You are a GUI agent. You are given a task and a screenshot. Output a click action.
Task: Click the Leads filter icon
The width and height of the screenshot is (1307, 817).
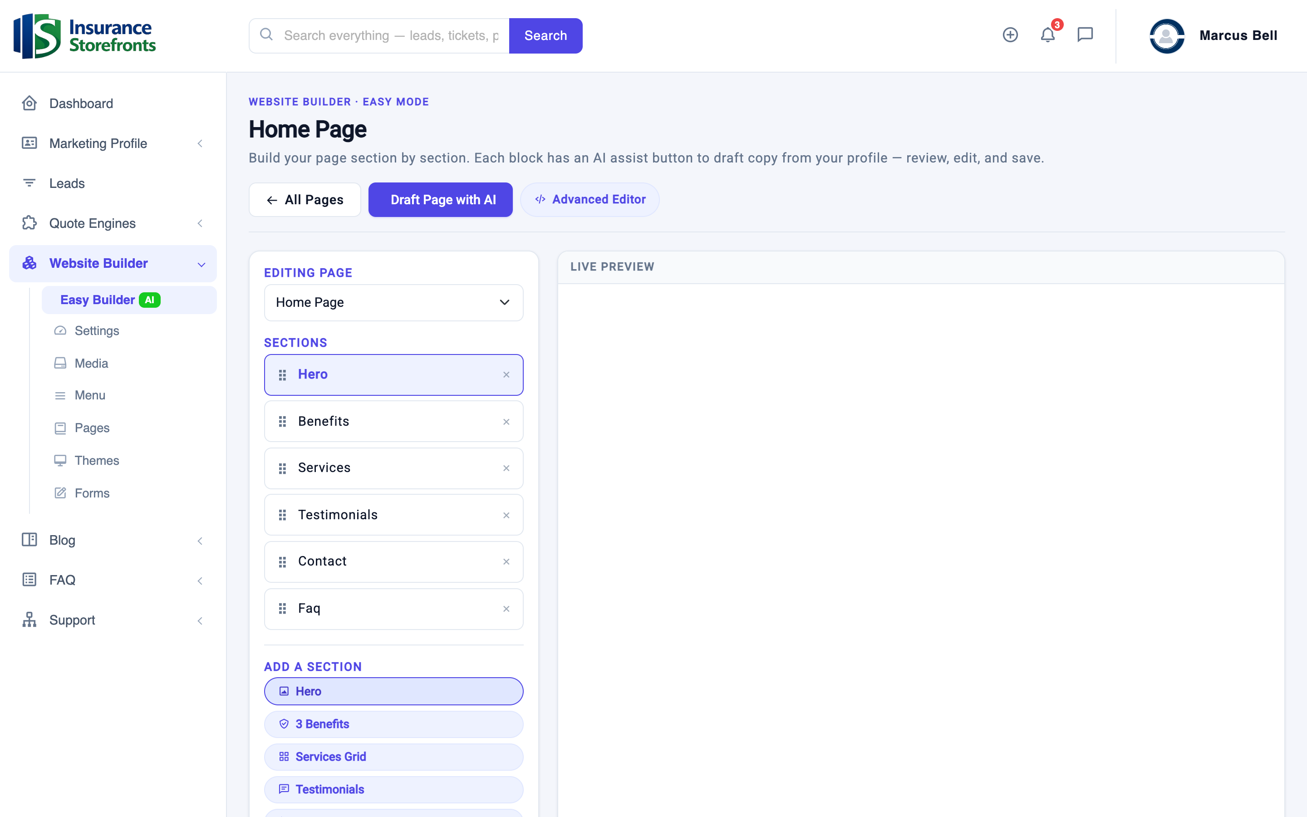[29, 183]
